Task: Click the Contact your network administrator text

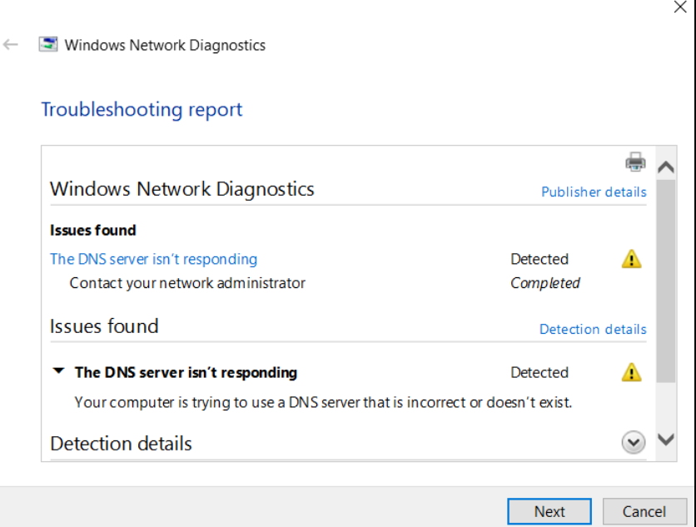Action: (x=187, y=283)
